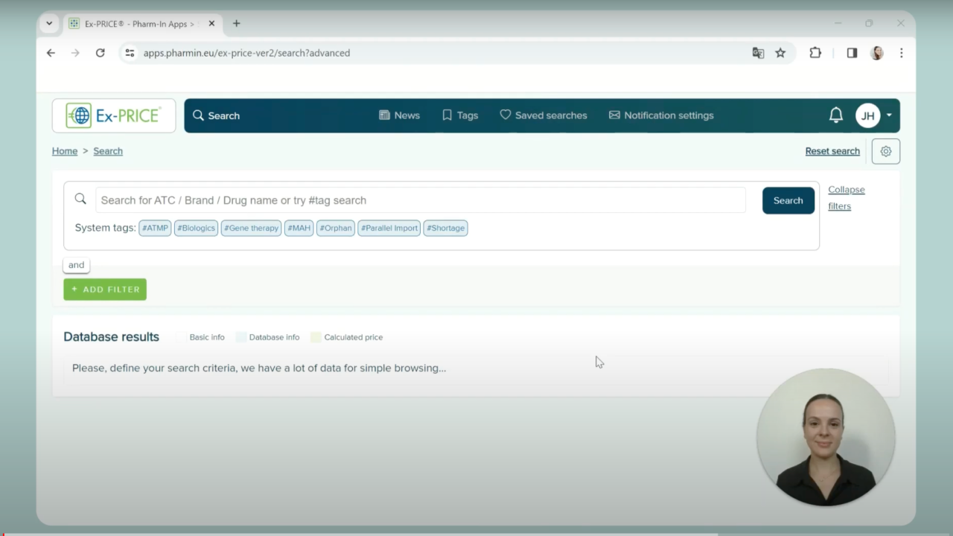953x536 pixels.
Task: Open the News menu item
Action: pyautogui.click(x=399, y=115)
